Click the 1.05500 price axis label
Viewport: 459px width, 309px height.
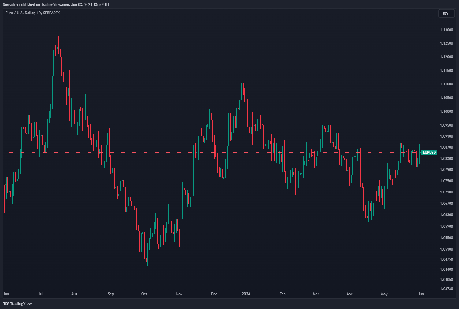point(446,238)
